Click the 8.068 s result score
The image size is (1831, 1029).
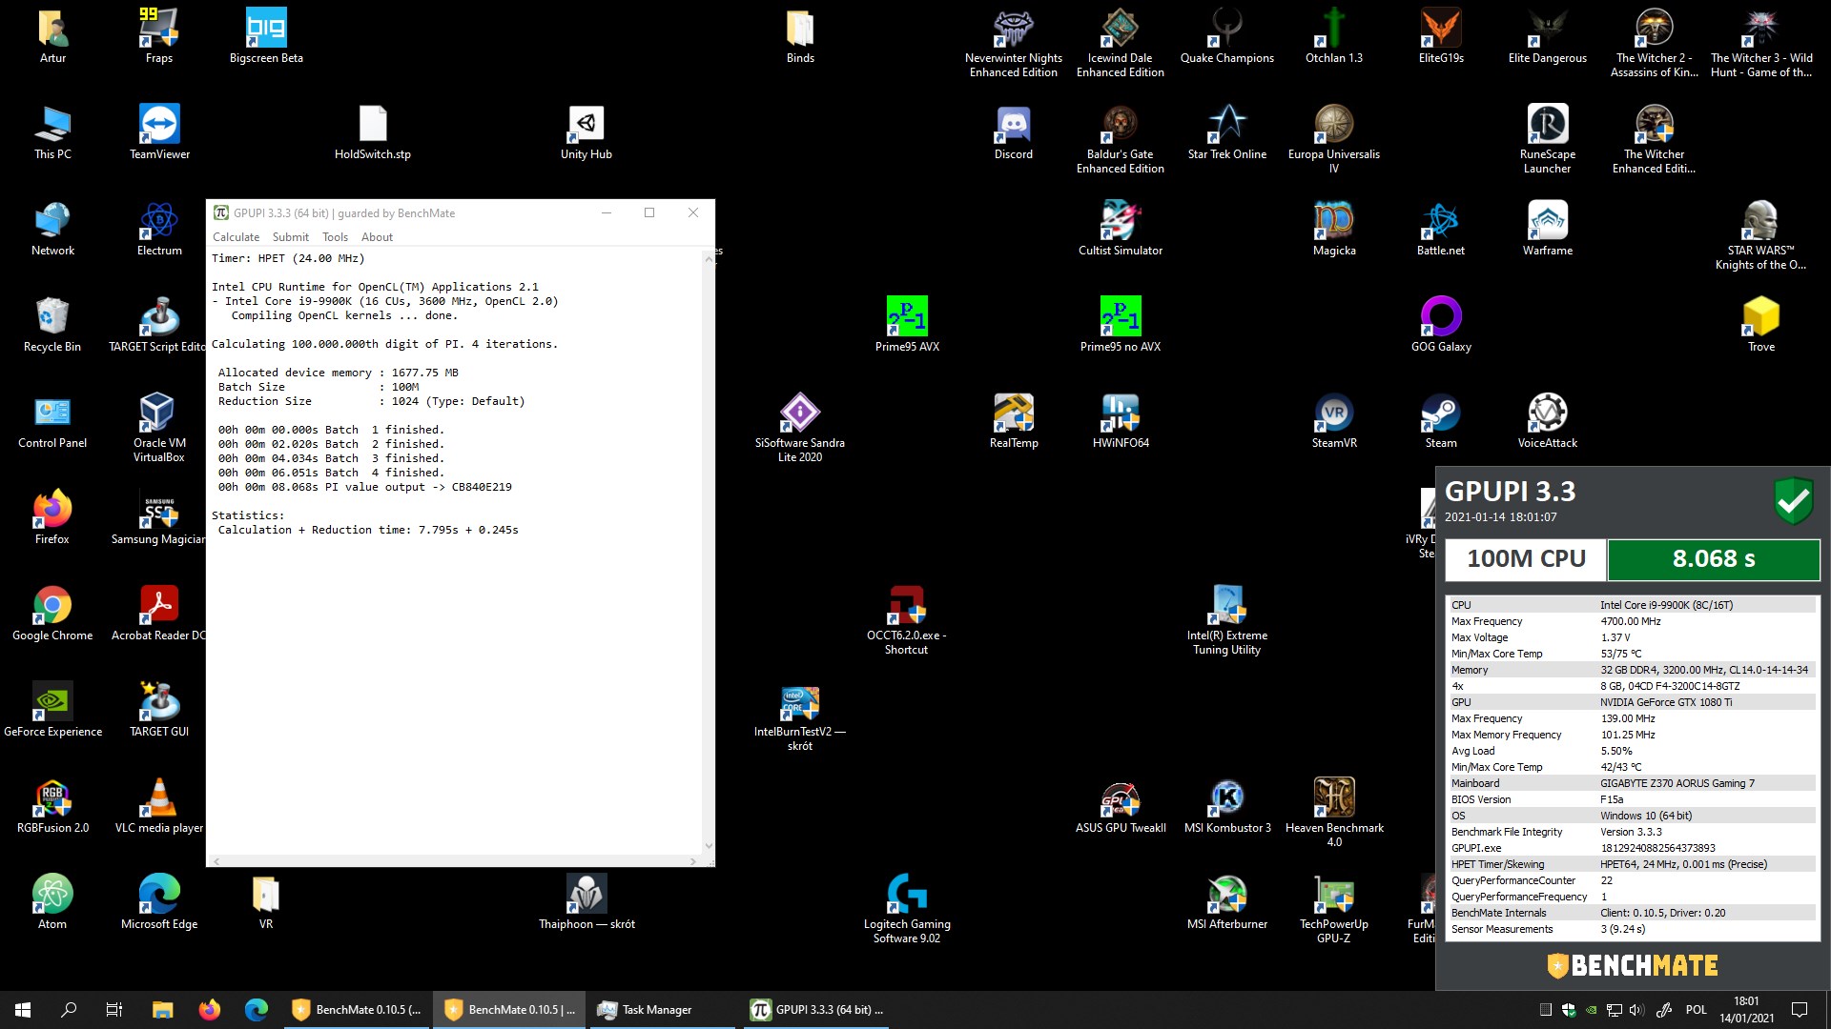coord(1714,559)
